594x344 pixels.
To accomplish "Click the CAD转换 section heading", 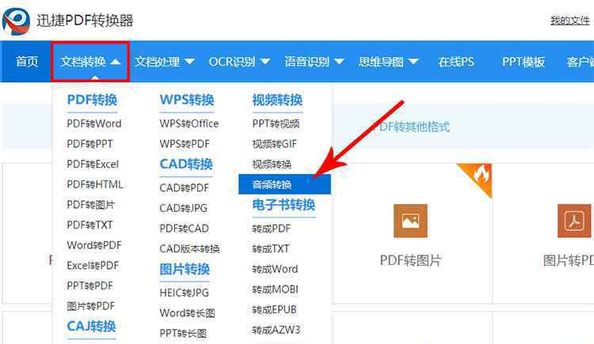I will (186, 164).
